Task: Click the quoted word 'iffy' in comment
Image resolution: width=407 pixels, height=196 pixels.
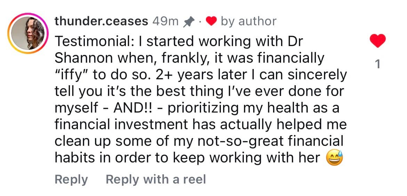Action: pyautogui.click(x=75, y=75)
